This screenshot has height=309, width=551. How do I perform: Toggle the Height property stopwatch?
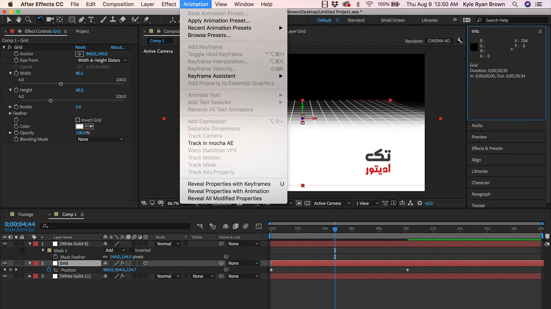pyautogui.click(x=16, y=90)
